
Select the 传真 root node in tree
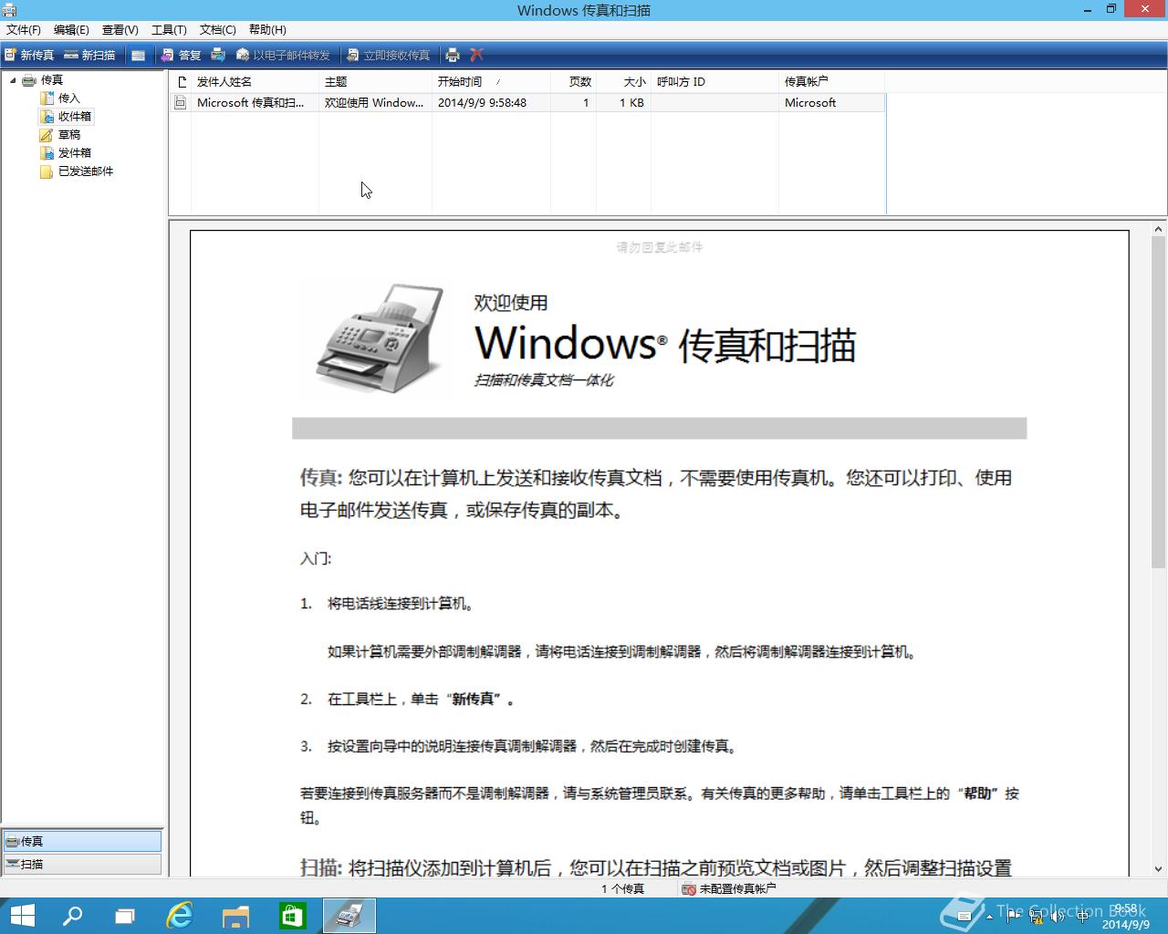[52, 80]
